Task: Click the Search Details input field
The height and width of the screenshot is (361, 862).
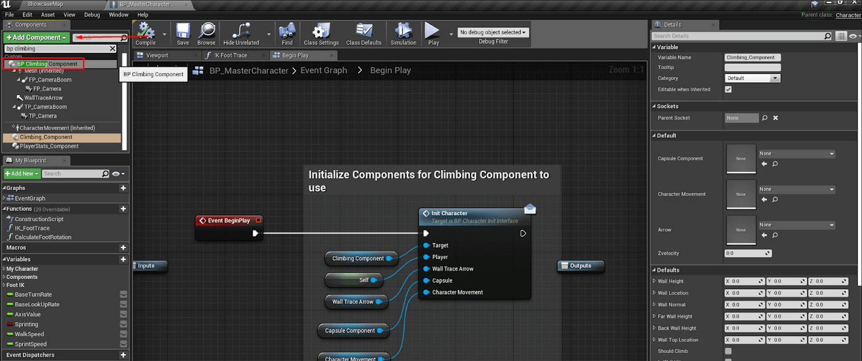Action: [737, 36]
